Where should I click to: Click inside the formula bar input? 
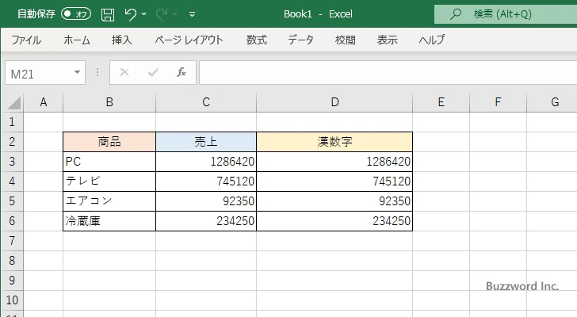coord(388,73)
